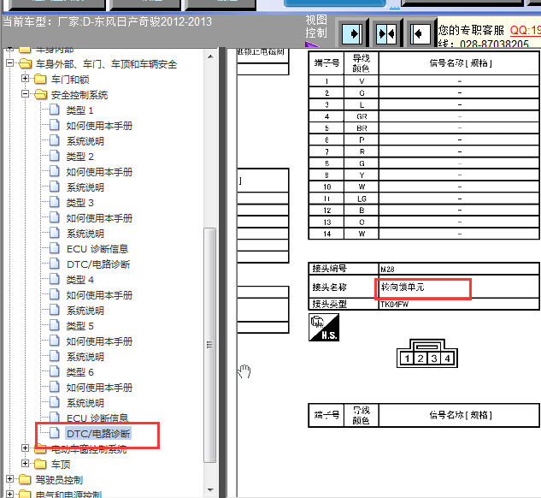This screenshot has height=498, width=541.
Task: Click the split-view double-arrow view control
Action: click(386, 34)
